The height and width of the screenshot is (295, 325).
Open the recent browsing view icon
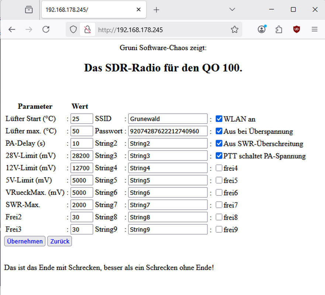pyautogui.click(x=29, y=10)
